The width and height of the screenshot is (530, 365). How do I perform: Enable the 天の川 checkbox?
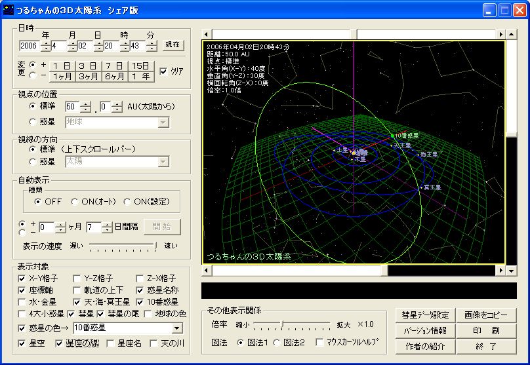[x=154, y=343]
